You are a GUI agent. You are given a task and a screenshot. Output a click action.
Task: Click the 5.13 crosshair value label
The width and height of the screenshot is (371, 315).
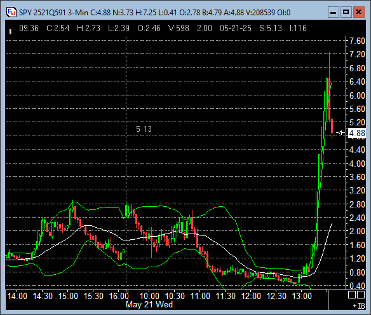point(144,129)
